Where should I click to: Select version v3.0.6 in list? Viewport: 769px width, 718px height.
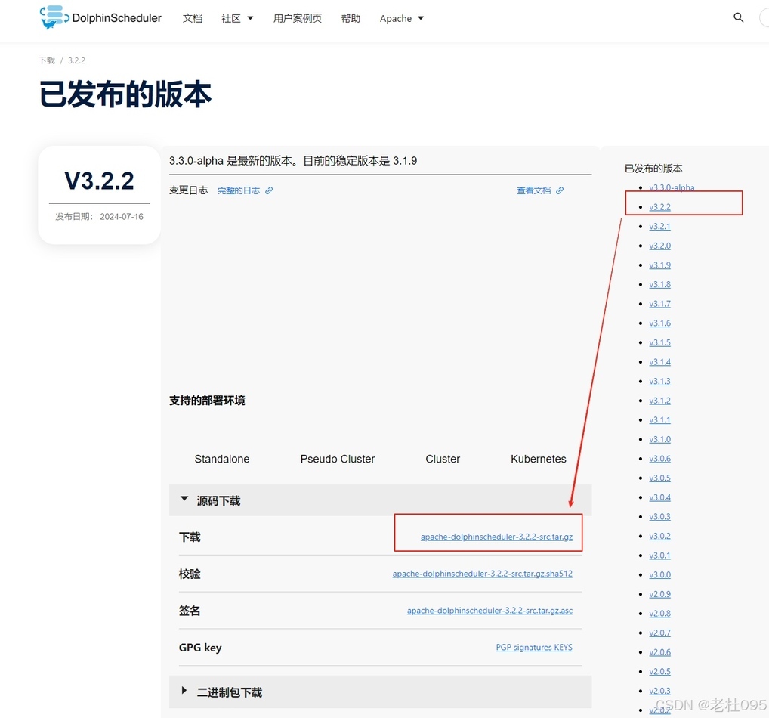[659, 458]
